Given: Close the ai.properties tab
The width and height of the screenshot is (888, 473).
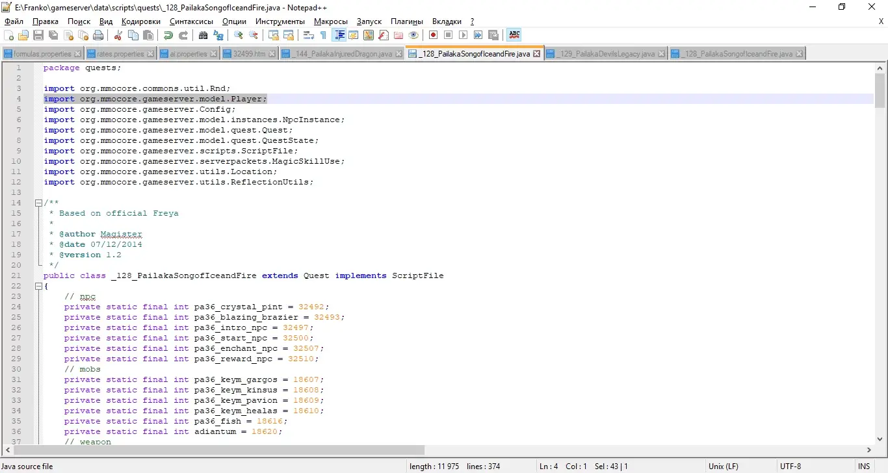Looking at the screenshot, I should click(214, 54).
